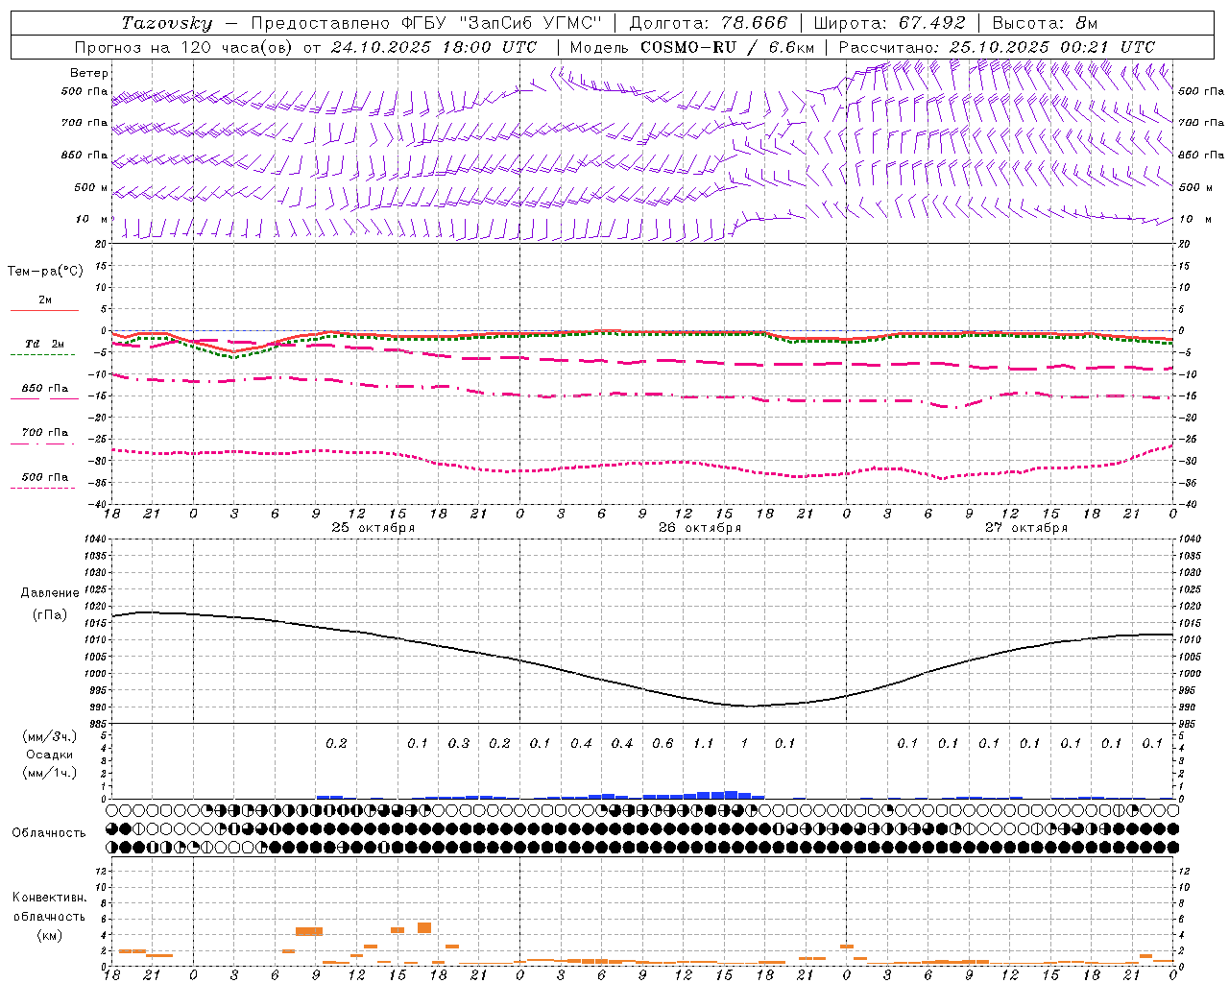Click "Предоставлено ФГБУ ЗапСиб УГМС" provider text
Screen dimensions: 1229x983
click(426, 23)
